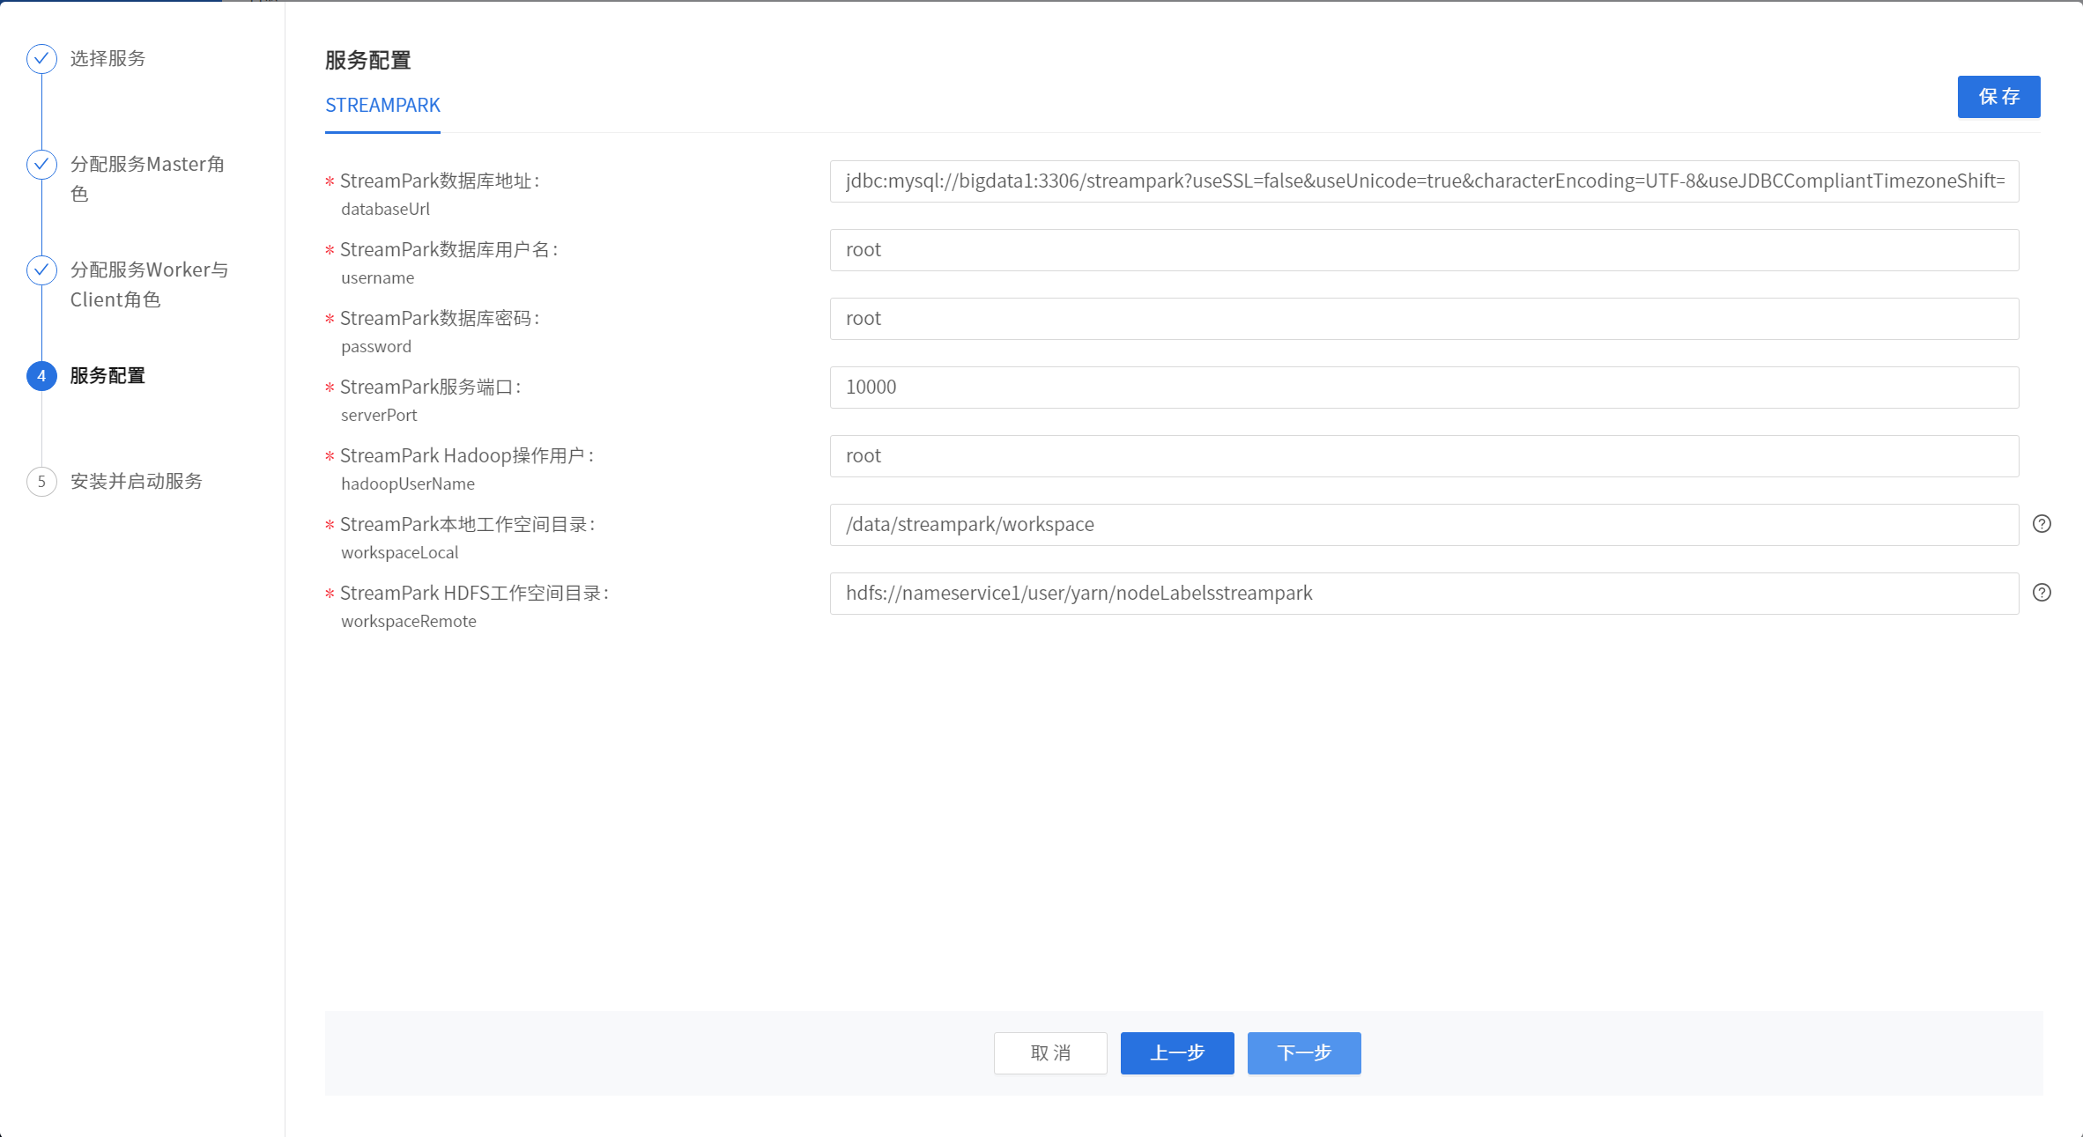The width and height of the screenshot is (2083, 1137).
Task: Focus the databaseUrl JDBC input field
Action: click(1424, 181)
